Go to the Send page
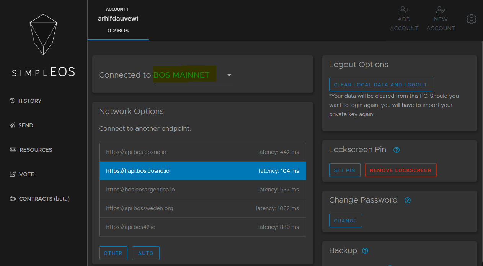Viewport: 483px width, 266px height. (22, 125)
